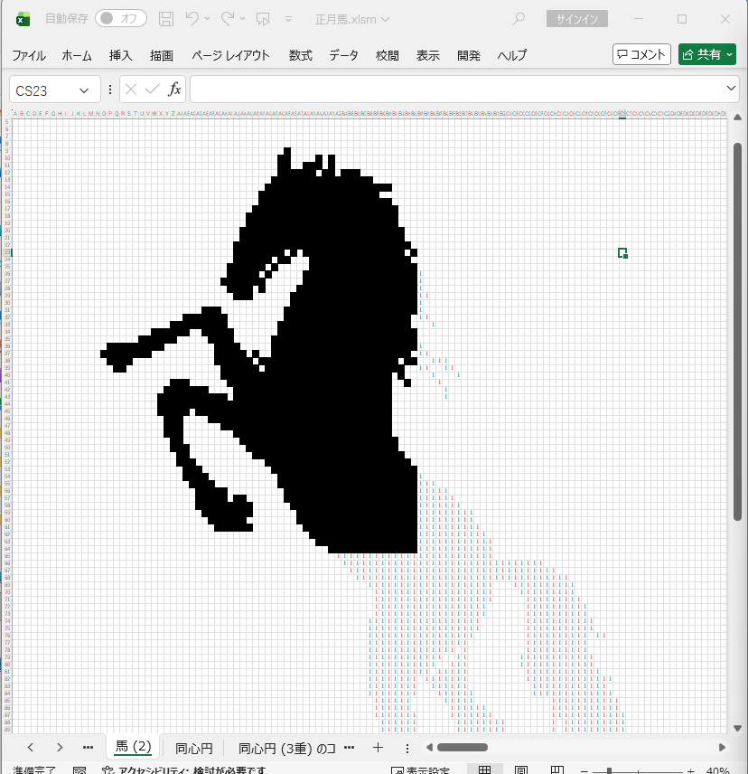This screenshot has width=748, height=774.
Task: Click the サインイン sign-in button
Action: click(x=577, y=19)
